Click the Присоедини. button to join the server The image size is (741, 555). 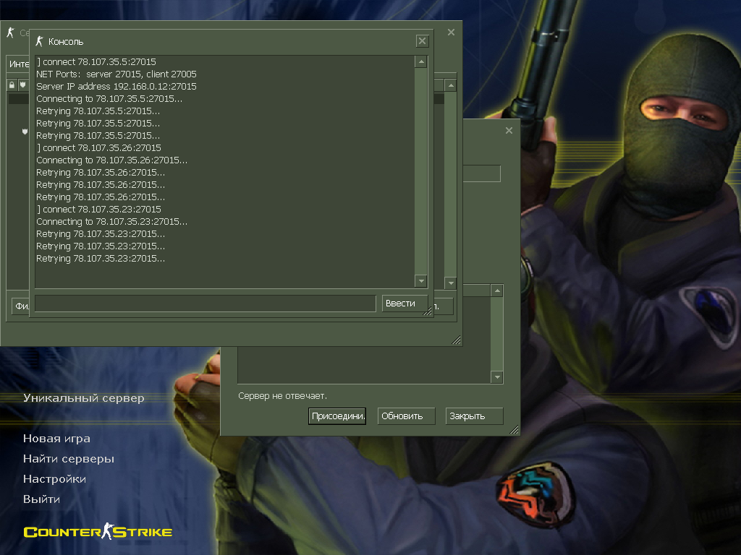click(337, 416)
